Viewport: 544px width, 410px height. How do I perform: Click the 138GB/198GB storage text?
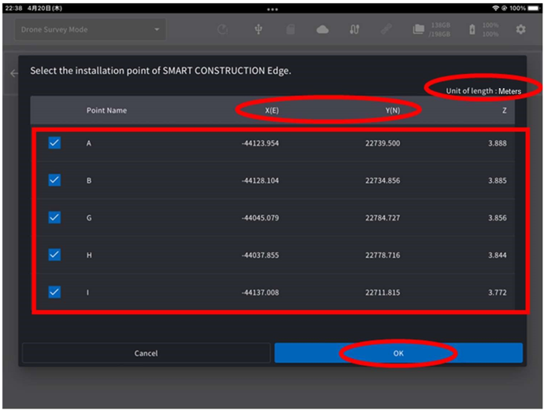coord(439,29)
